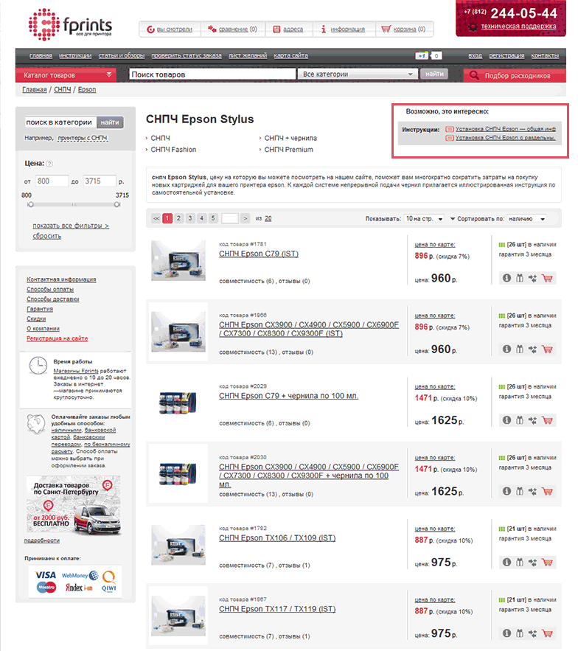Open the items per page dropdown

[425, 218]
